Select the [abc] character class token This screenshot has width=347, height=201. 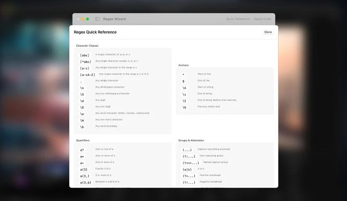tap(85, 55)
